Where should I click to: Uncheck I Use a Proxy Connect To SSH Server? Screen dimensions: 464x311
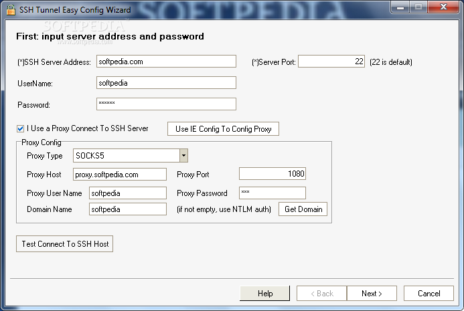[20, 128]
